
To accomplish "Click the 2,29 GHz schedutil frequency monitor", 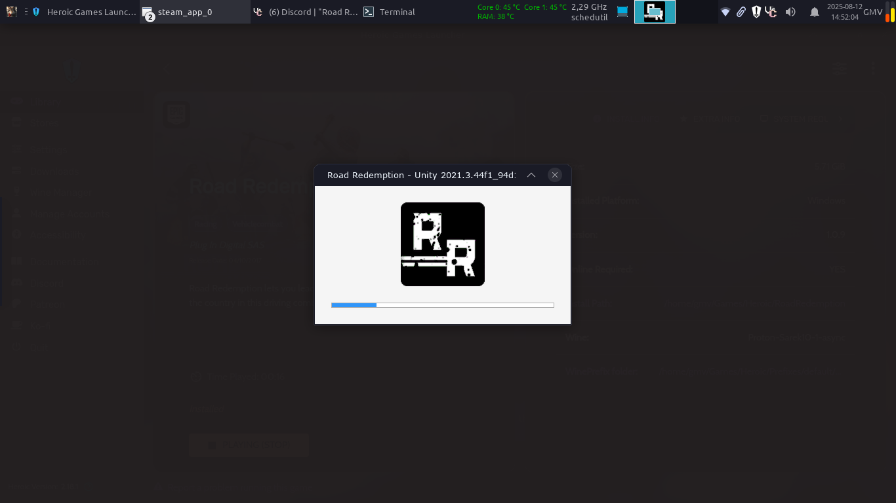I will 589,12.
